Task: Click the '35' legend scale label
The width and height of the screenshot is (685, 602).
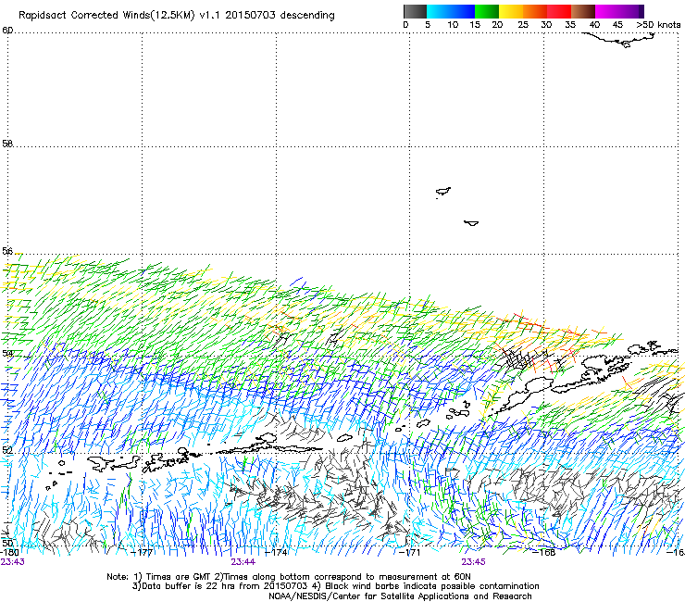Action: (x=570, y=24)
